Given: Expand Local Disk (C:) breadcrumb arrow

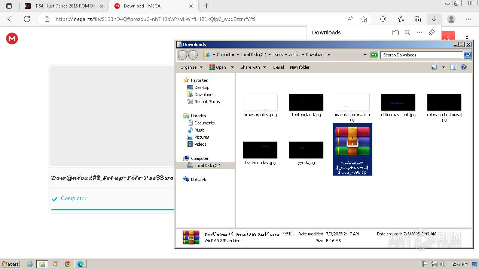Looking at the screenshot, I should click(269, 55).
